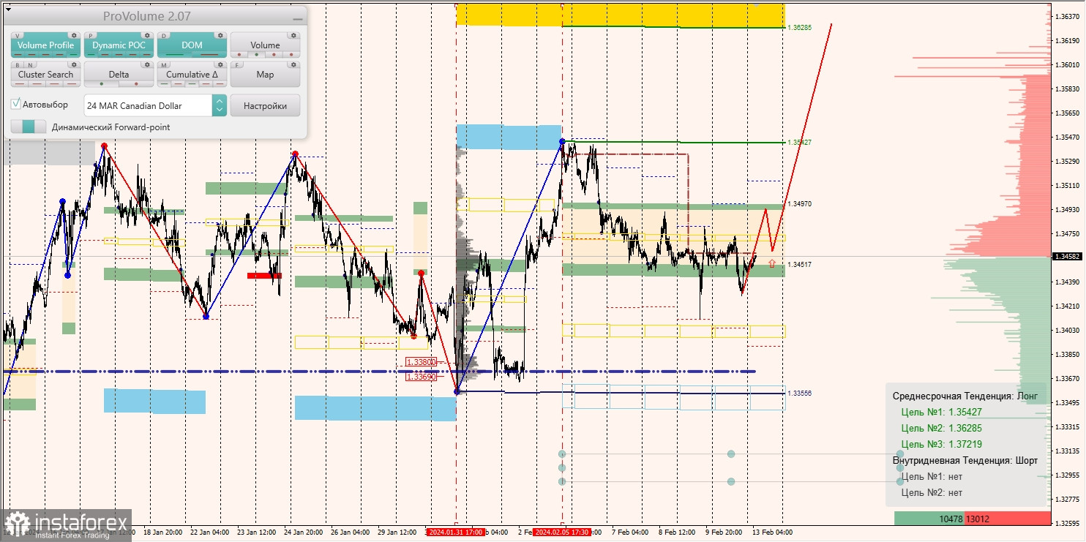The width and height of the screenshot is (1086, 542).
Task: Open settings gear on Map button
Action: 293,64
